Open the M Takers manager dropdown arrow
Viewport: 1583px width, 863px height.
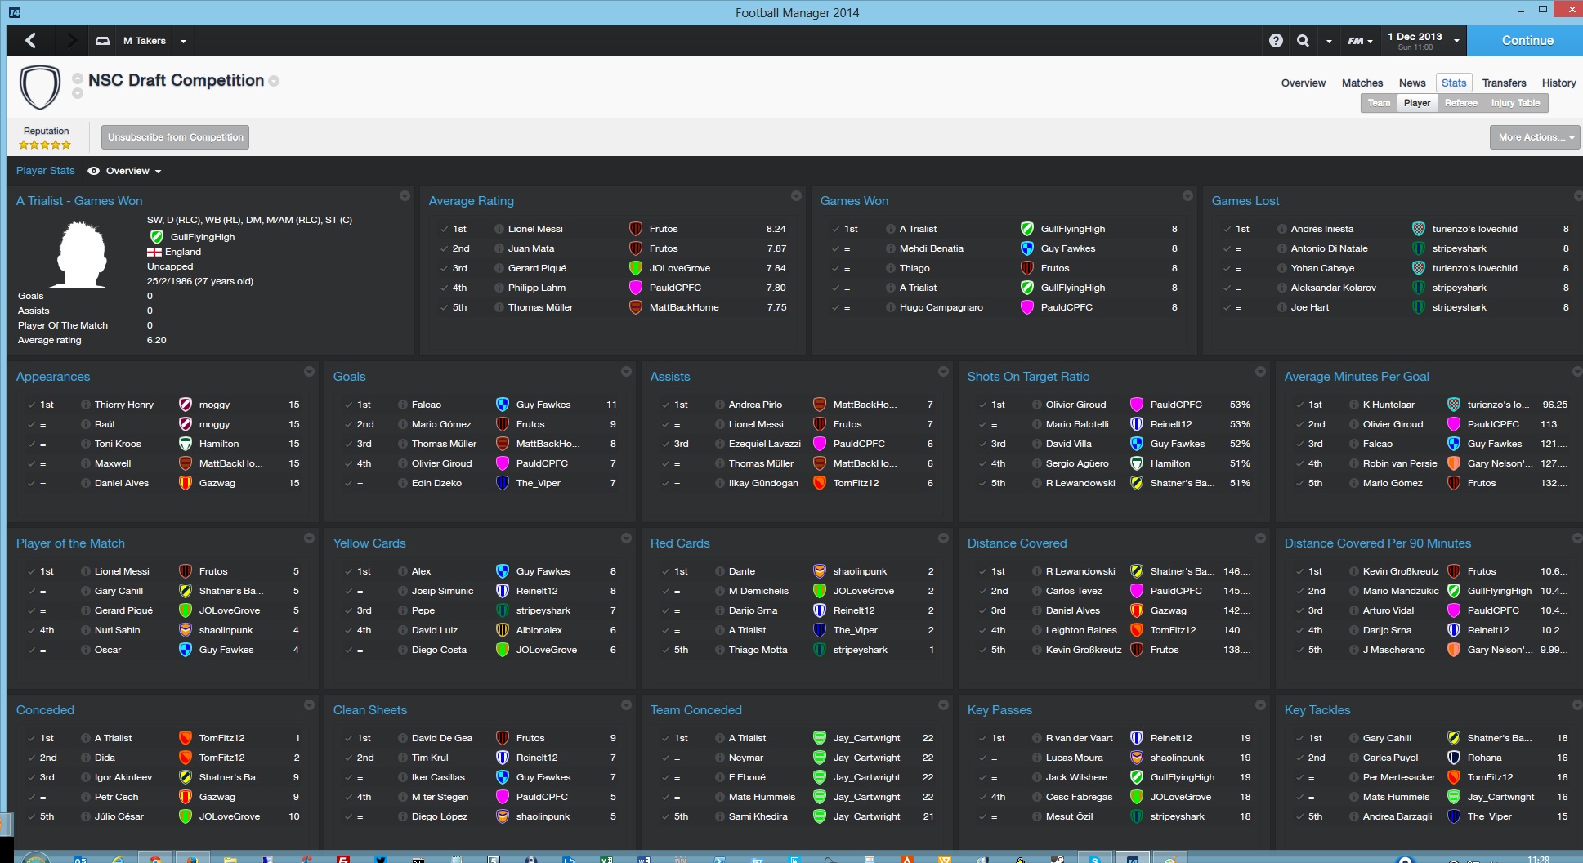coord(183,41)
